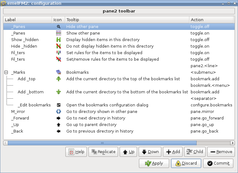Click the Discard button
Viewport: 238px width, 173px height.
[x=186, y=163]
